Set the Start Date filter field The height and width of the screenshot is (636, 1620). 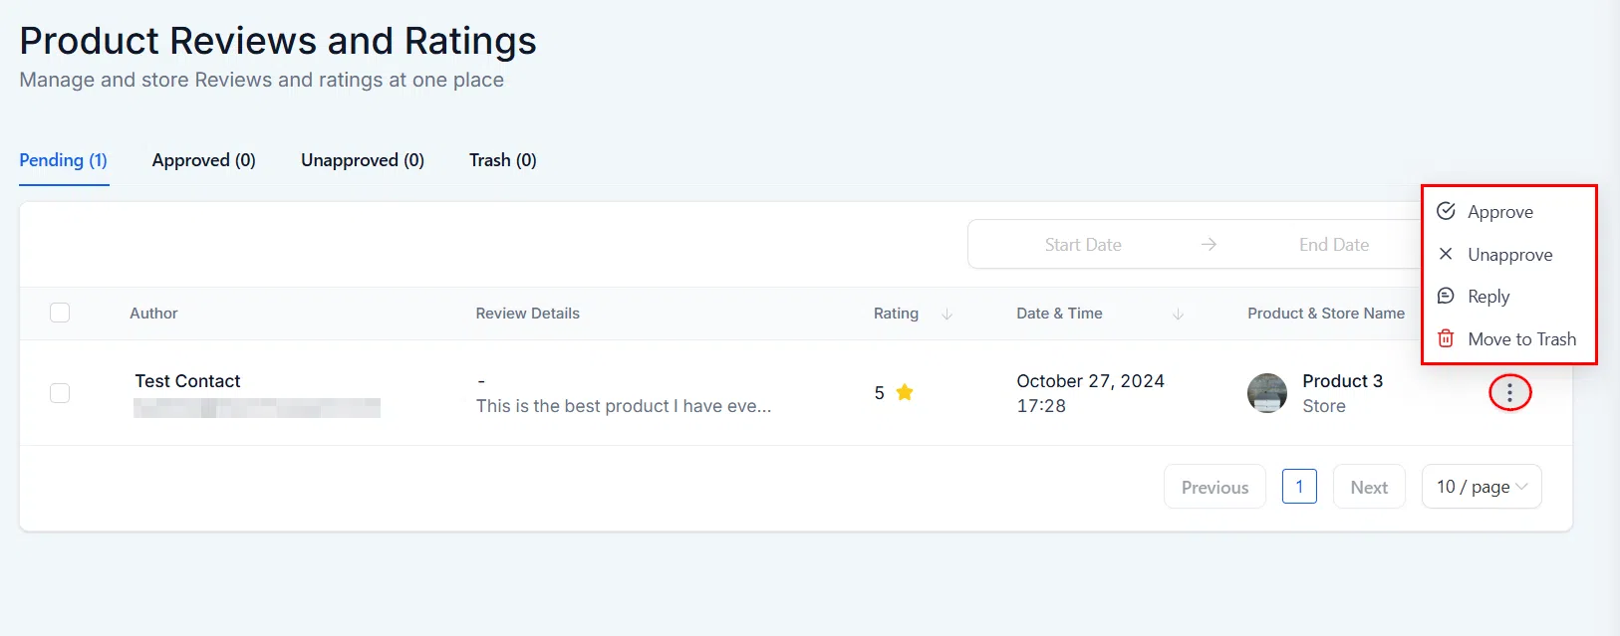pos(1083,245)
